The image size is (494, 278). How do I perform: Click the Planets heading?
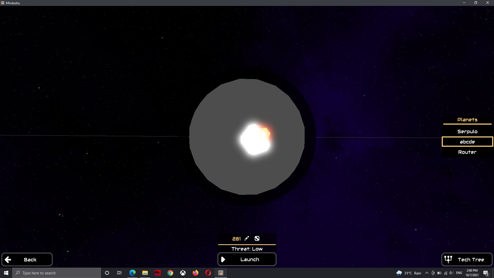(467, 120)
